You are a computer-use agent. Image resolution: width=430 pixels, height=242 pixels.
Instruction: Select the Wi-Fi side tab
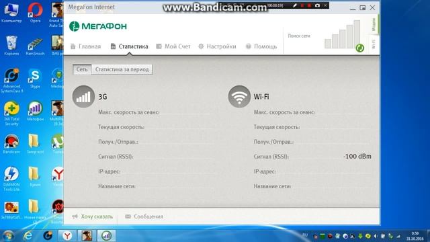coord(374,44)
